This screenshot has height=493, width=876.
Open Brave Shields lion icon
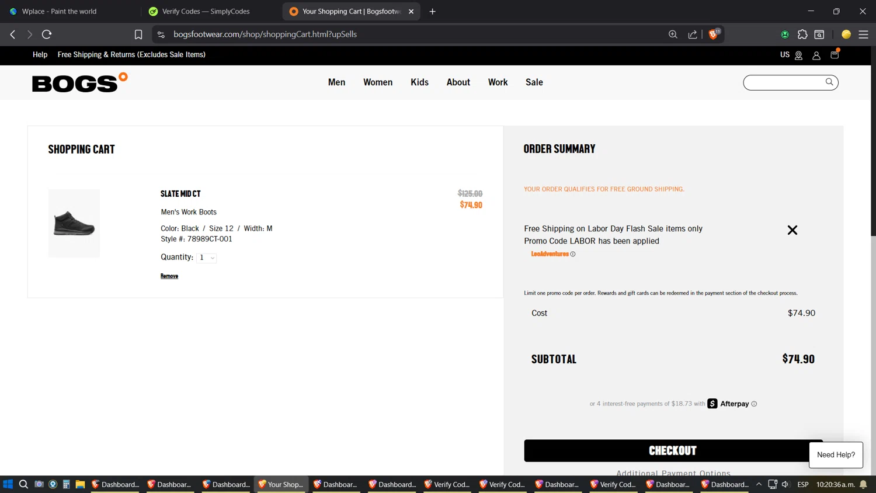click(x=713, y=34)
